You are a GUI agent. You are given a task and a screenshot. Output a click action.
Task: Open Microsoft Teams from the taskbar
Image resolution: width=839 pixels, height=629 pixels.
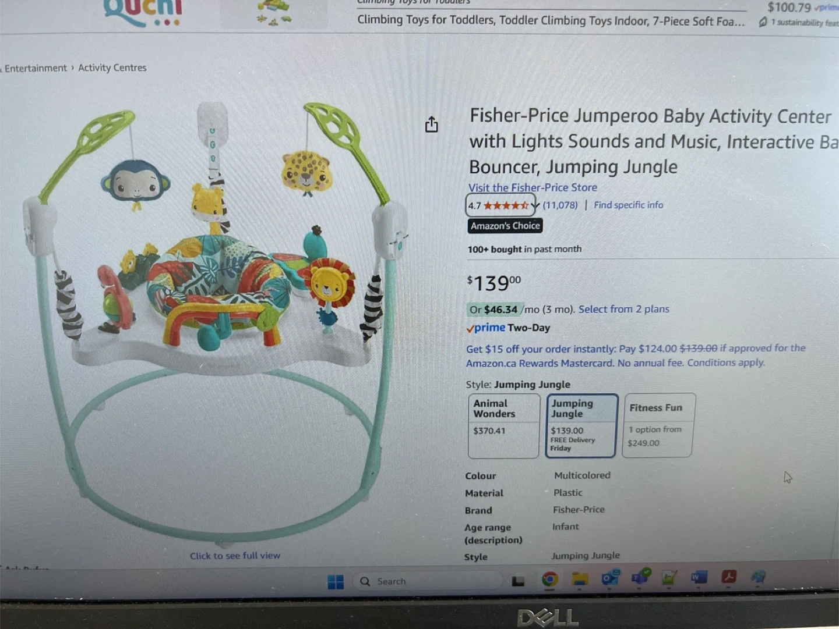640,577
